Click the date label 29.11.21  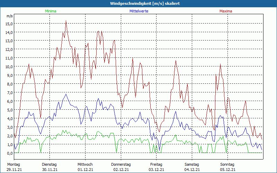click(x=14, y=170)
